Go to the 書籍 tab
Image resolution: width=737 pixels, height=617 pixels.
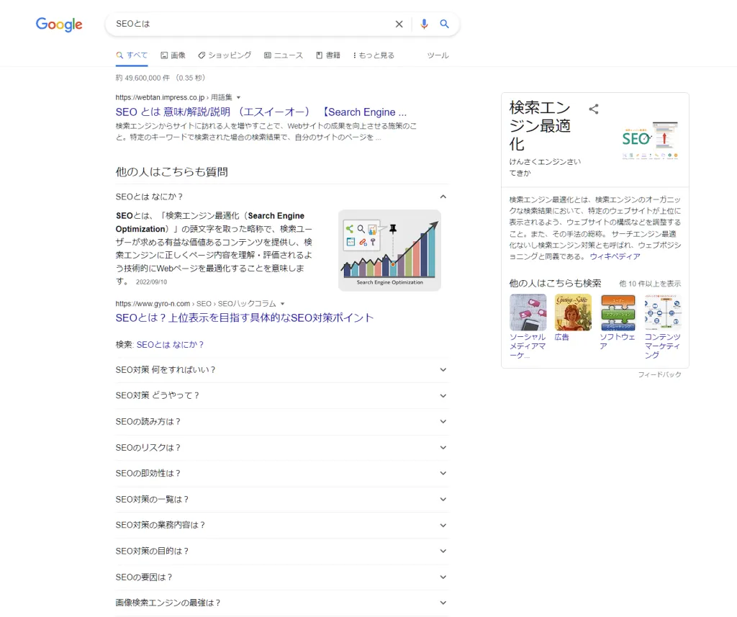pyautogui.click(x=328, y=55)
